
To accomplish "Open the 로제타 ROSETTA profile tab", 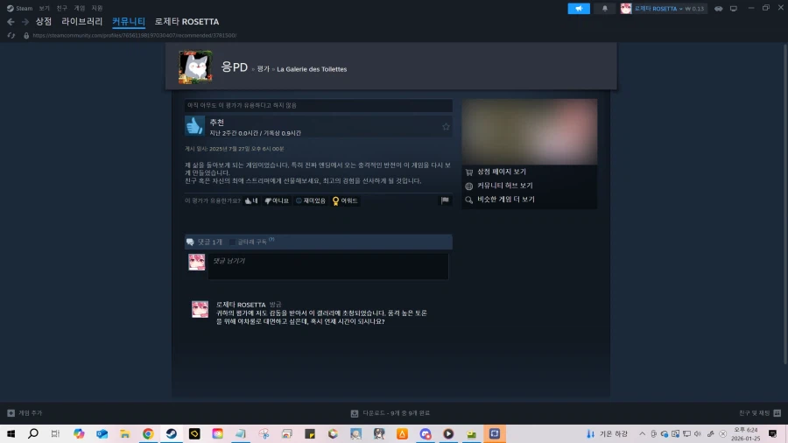I will (x=187, y=22).
